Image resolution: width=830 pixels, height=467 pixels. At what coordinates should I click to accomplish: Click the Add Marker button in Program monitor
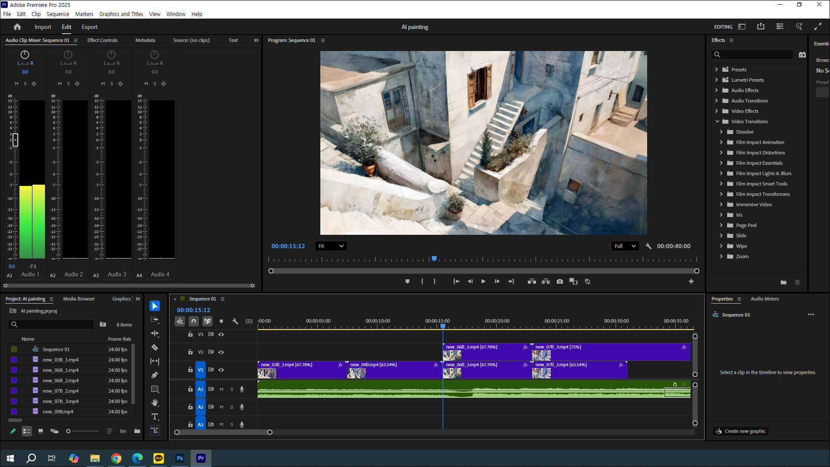coord(407,281)
